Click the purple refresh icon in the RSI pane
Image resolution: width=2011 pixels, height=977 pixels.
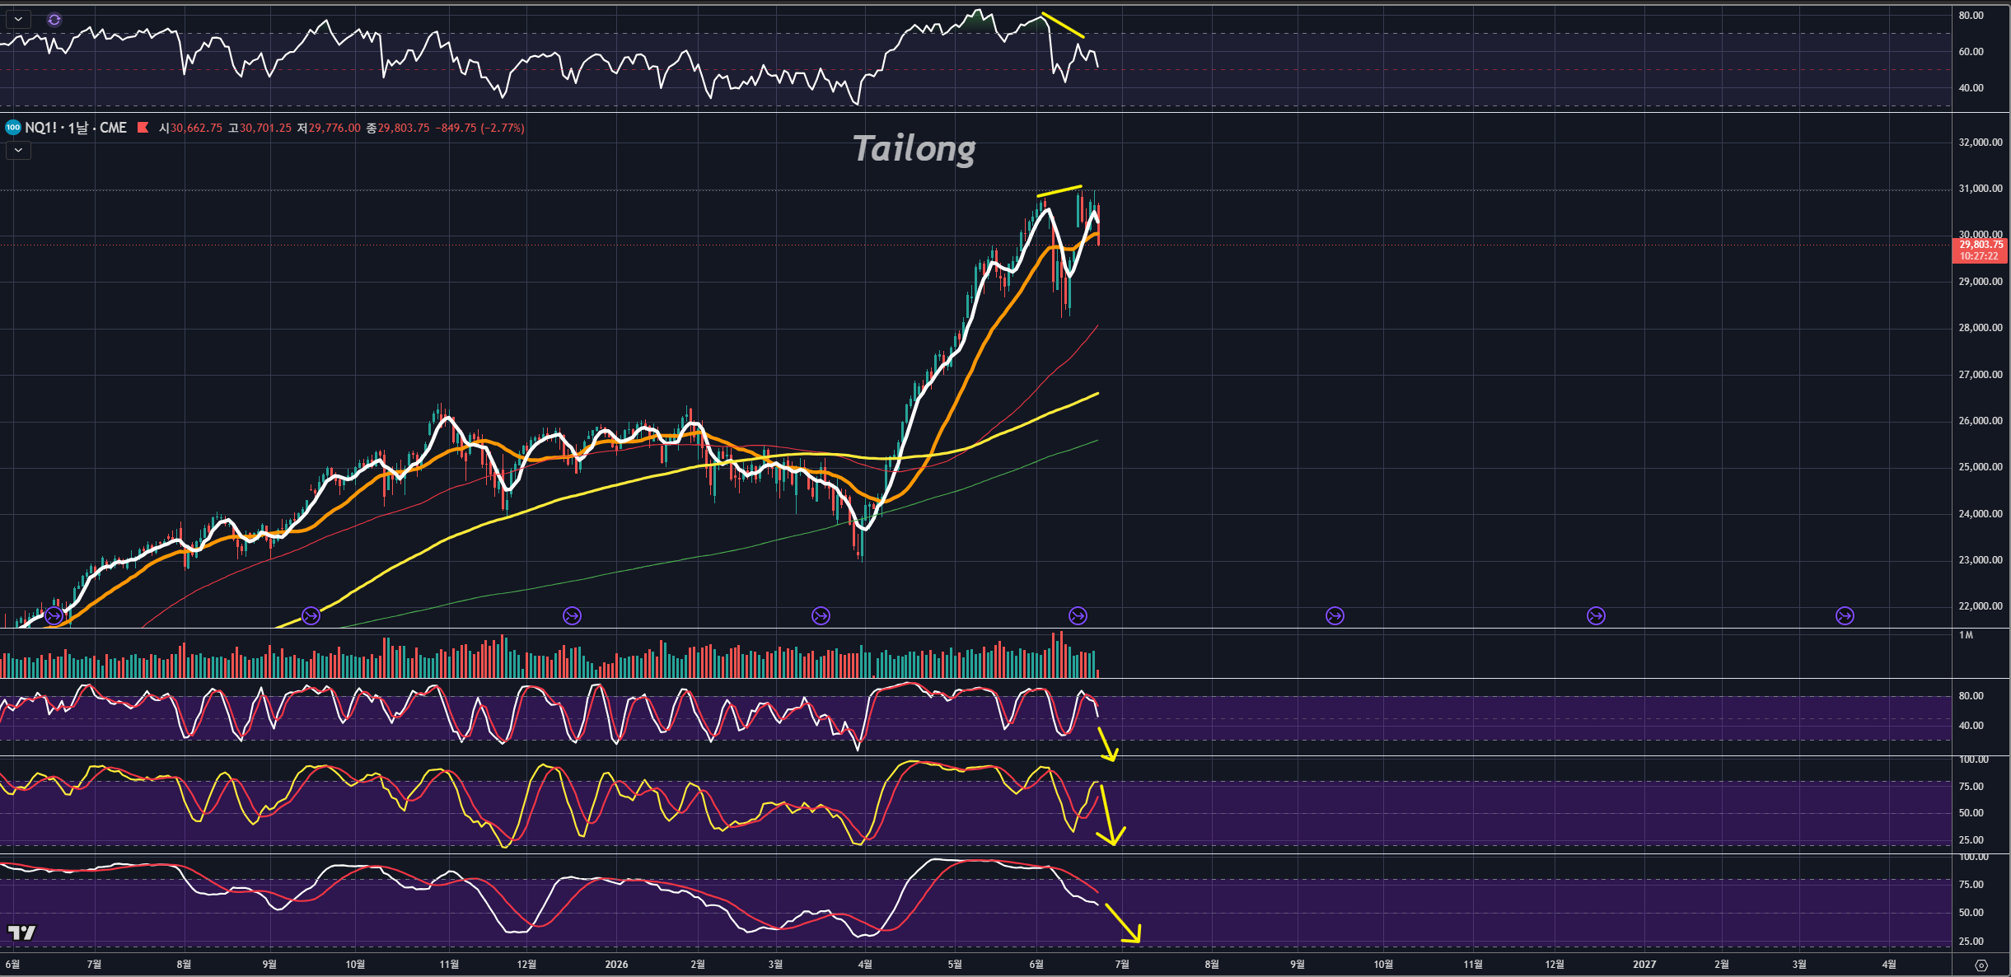[x=54, y=20]
